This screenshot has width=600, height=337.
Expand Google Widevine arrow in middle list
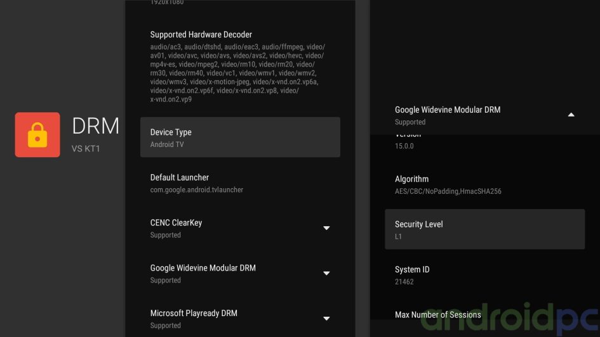[326, 274]
